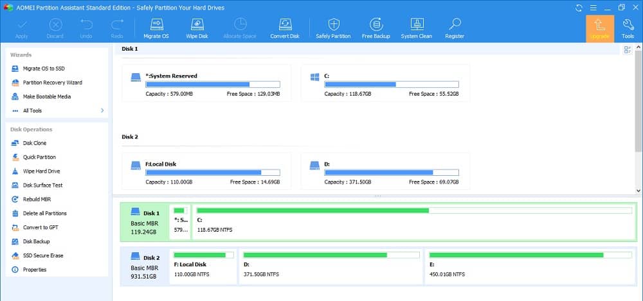Screen dimensions: 643x301
Task: Open the System Clean tool
Action: pos(416,28)
